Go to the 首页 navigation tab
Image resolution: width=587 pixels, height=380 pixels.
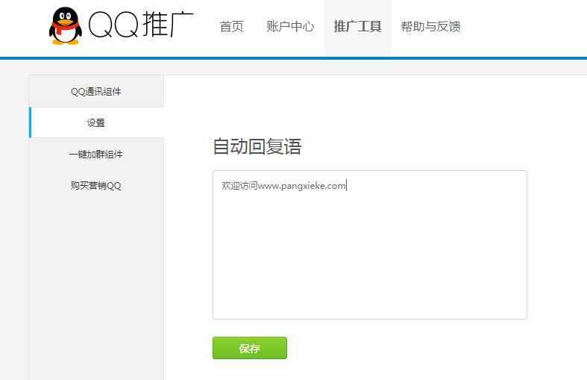click(231, 27)
